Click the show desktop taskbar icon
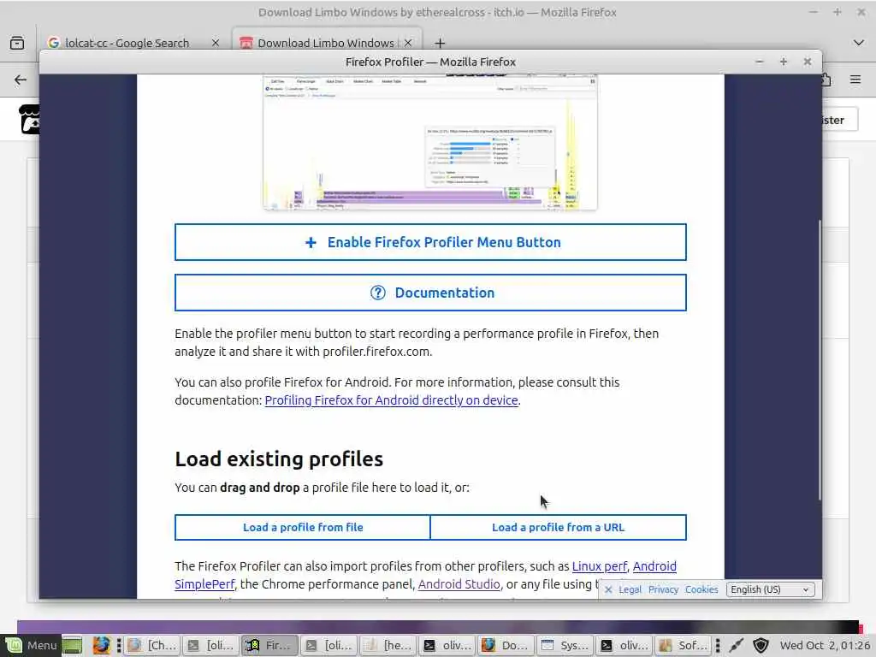Image resolution: width=876 pixels, height=657 pixels. 72,646
